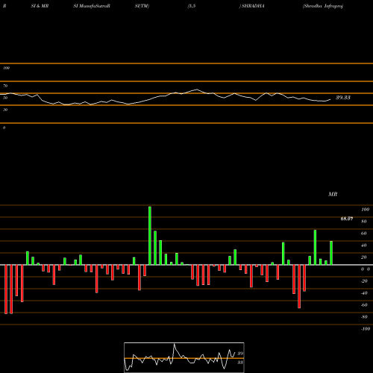This screenshot has width=373, height=373.
Task: Click the tallest green MR bar
Action: click(150, 236)
